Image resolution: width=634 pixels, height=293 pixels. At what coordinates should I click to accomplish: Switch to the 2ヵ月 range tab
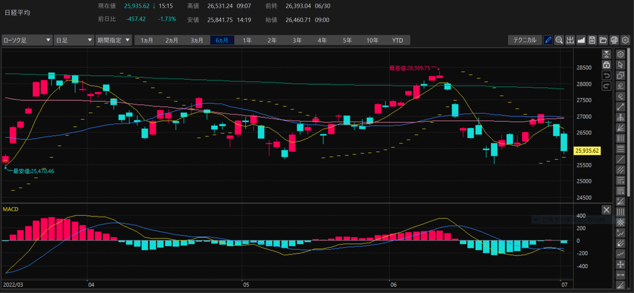coord(172,40)
